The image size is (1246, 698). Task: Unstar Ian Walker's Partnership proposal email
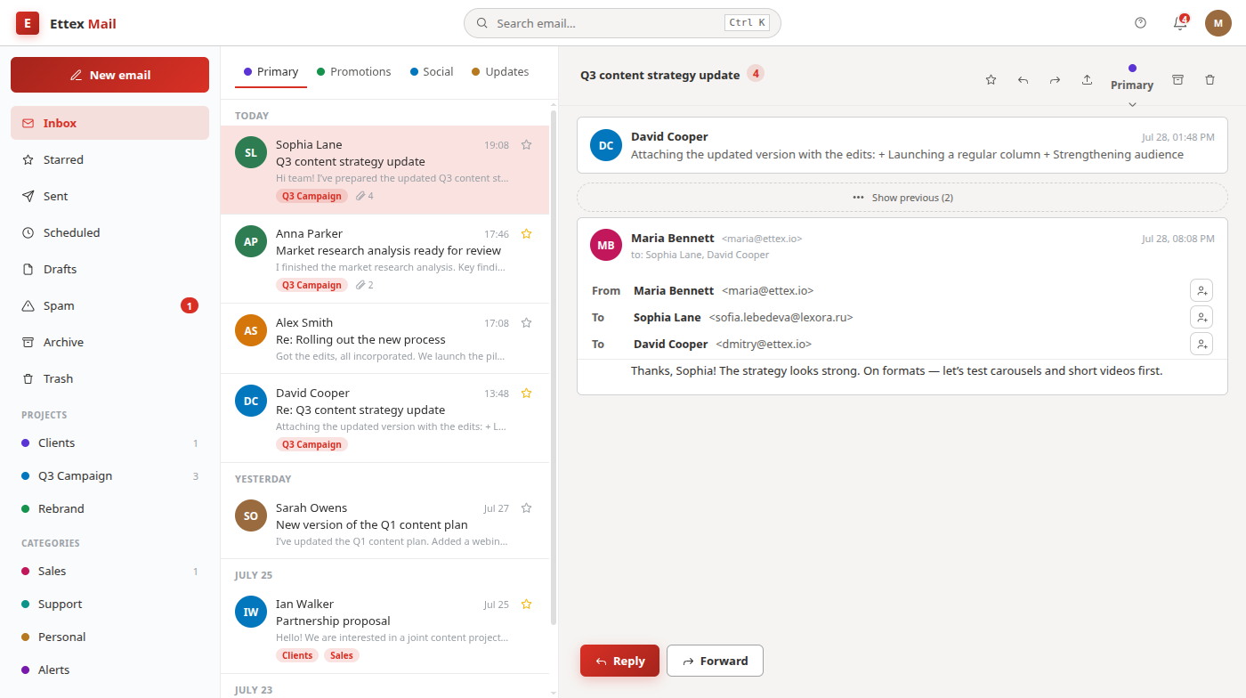coord(526,604)
